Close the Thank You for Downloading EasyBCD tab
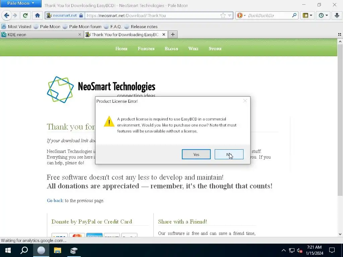Image resolution: width=343 pixels, height=257 pixels. pyautogui.click(x=163, y=34)
